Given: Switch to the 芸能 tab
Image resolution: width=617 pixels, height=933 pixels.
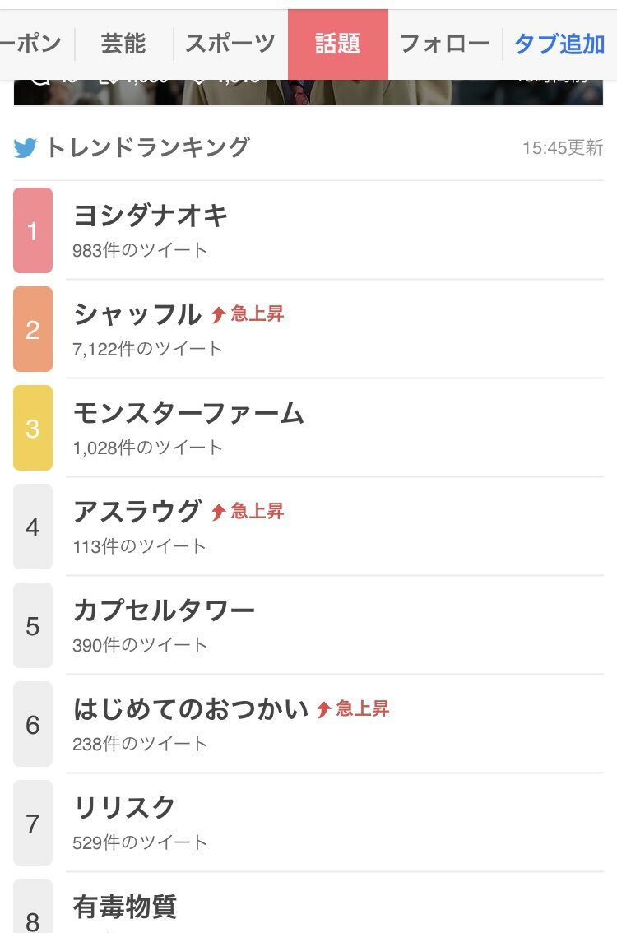Looking at the screenshot, I should [123, 44].
